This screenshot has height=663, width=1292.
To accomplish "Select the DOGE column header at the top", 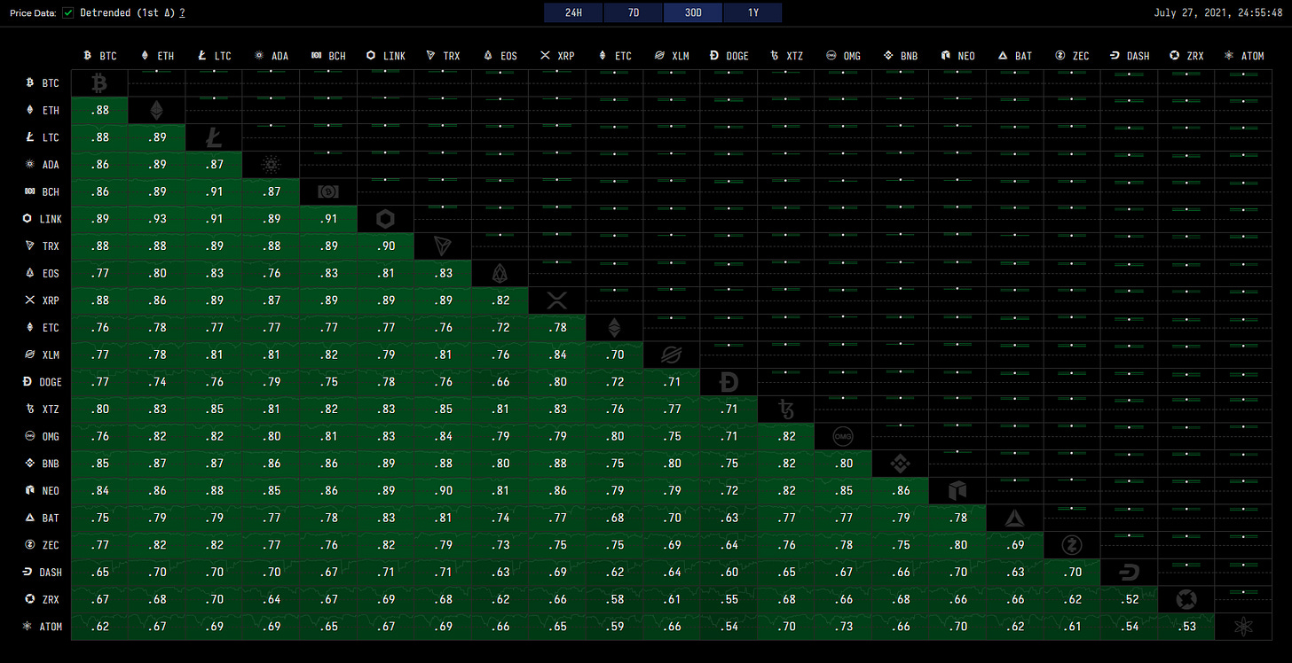I will click(x=729, y=55).
